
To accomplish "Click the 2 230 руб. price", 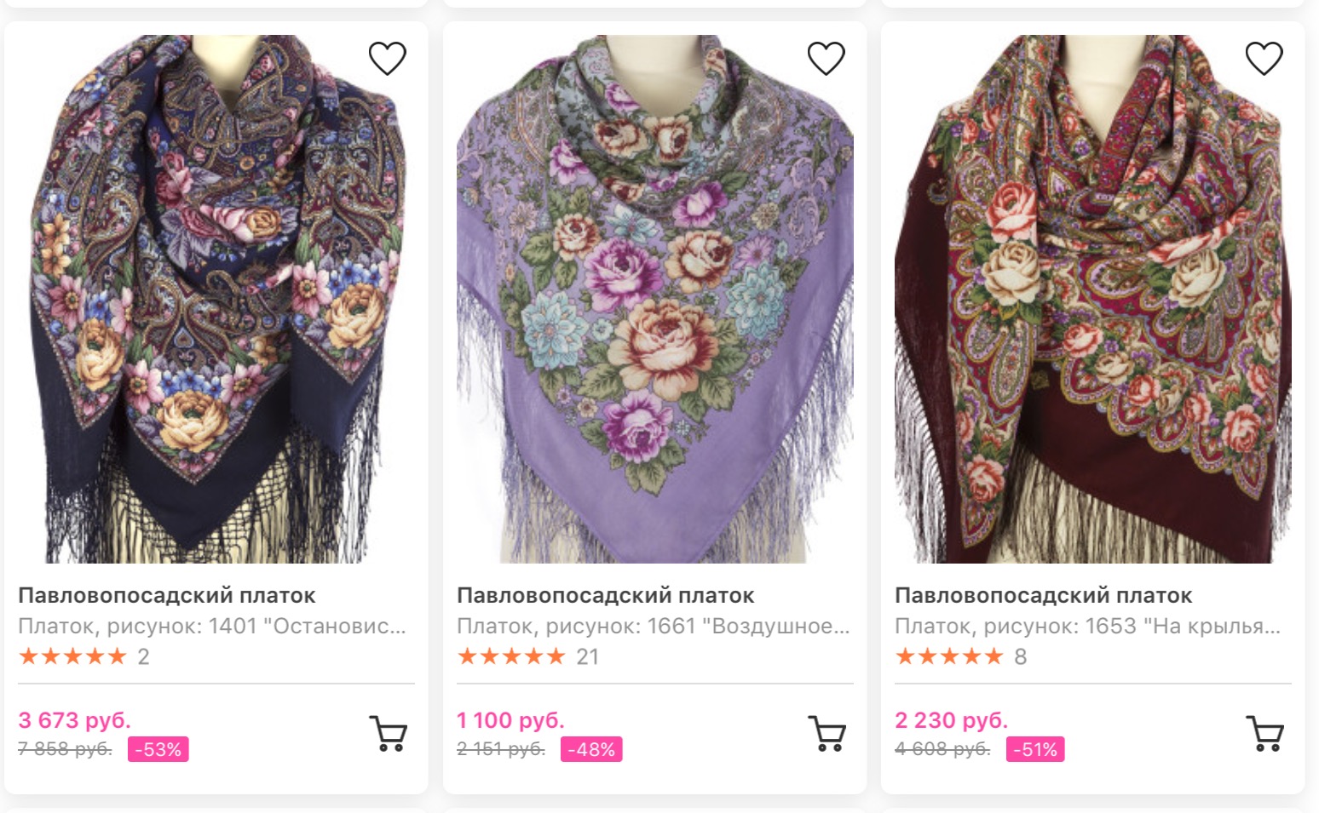I will click(951, 720).
